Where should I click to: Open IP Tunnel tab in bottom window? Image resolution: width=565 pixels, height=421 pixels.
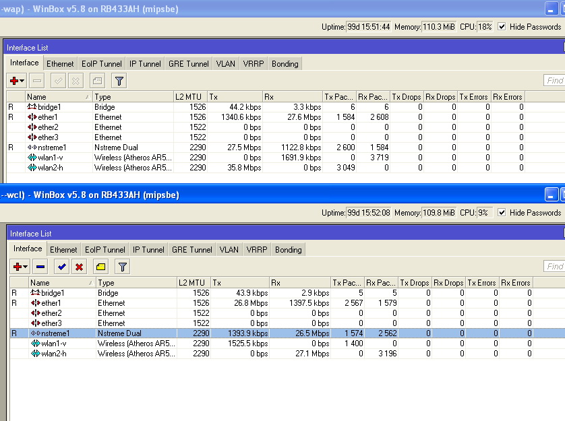(148, 250)
